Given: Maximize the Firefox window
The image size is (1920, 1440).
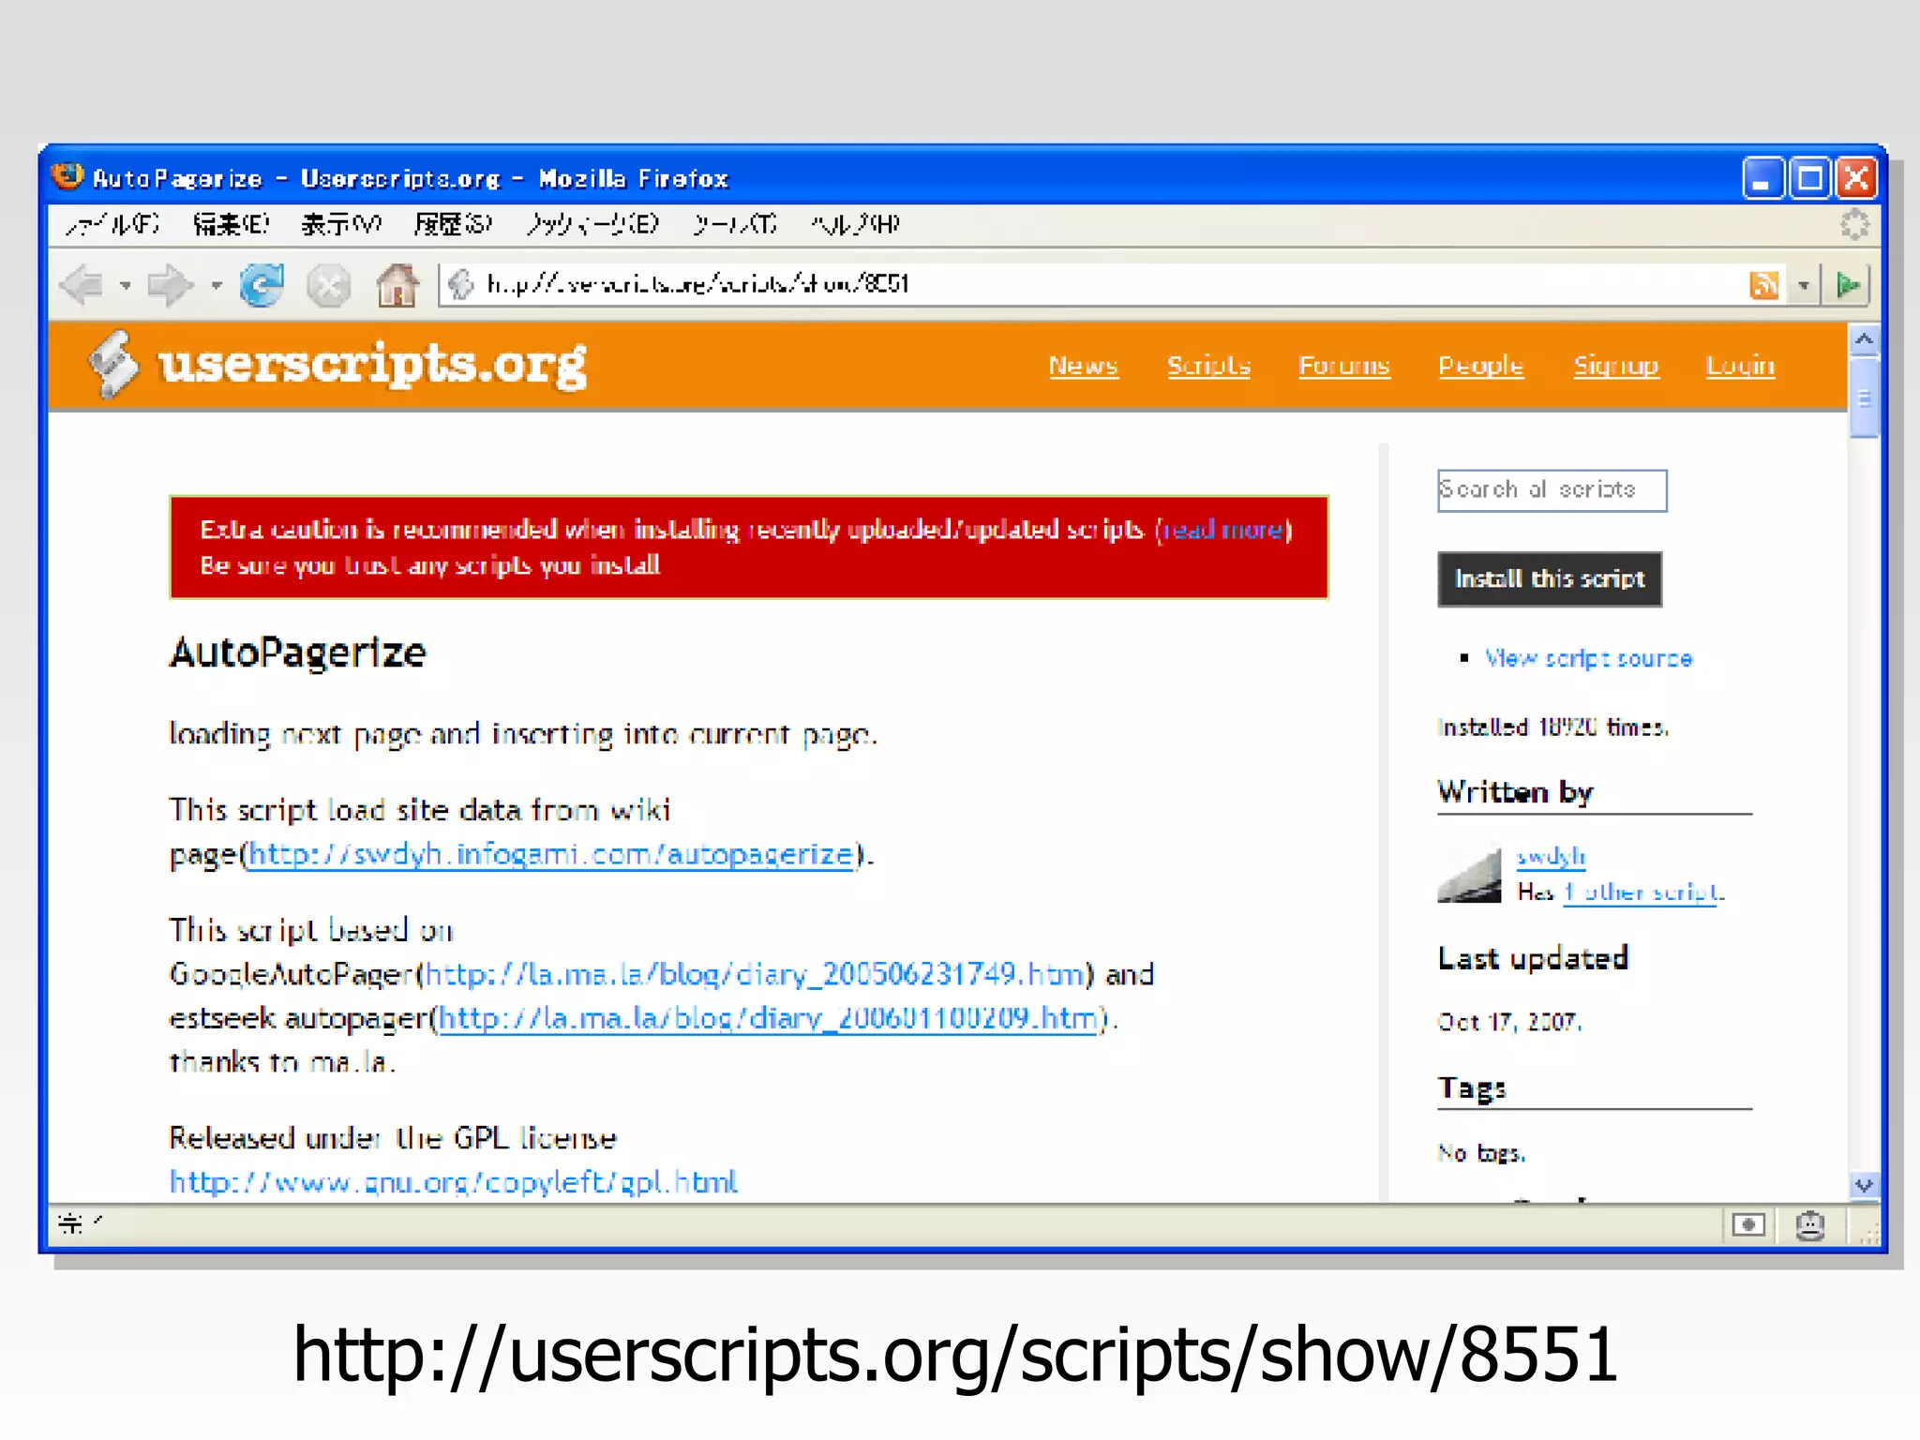Looking at the screenshot, I should point(1809,178).
